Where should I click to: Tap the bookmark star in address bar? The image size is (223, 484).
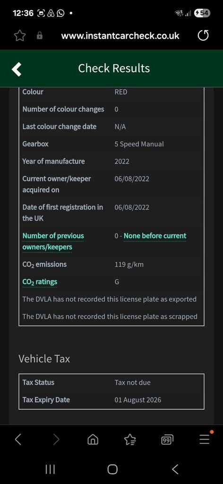coord(20,36)
